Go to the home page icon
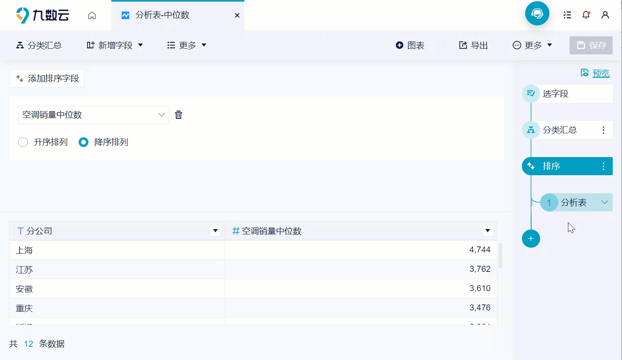622x360 pixels. pyautogui.click(x=92, y=15)
